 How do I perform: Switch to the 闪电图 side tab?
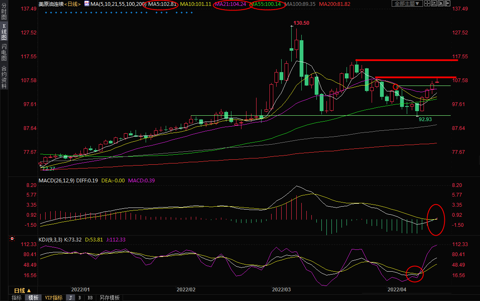[4, 52]
